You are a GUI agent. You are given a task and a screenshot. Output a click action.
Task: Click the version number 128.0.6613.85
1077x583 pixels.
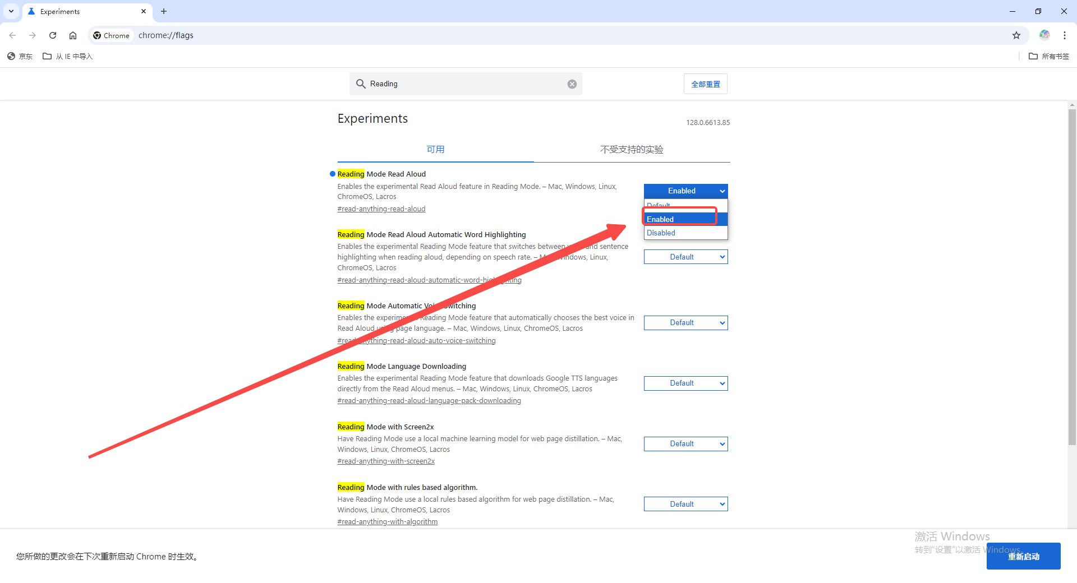708,123
